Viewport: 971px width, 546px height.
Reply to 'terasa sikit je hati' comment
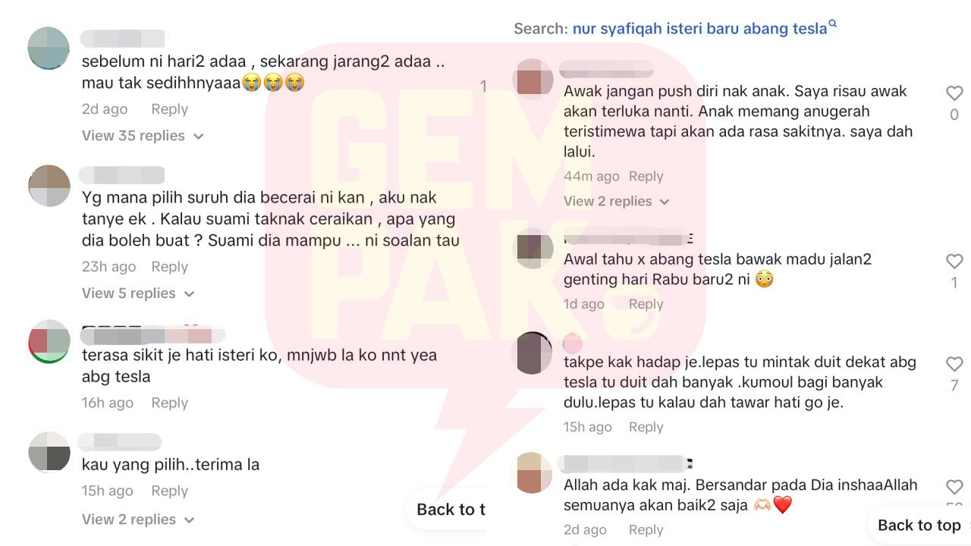[x=169, y=403]
